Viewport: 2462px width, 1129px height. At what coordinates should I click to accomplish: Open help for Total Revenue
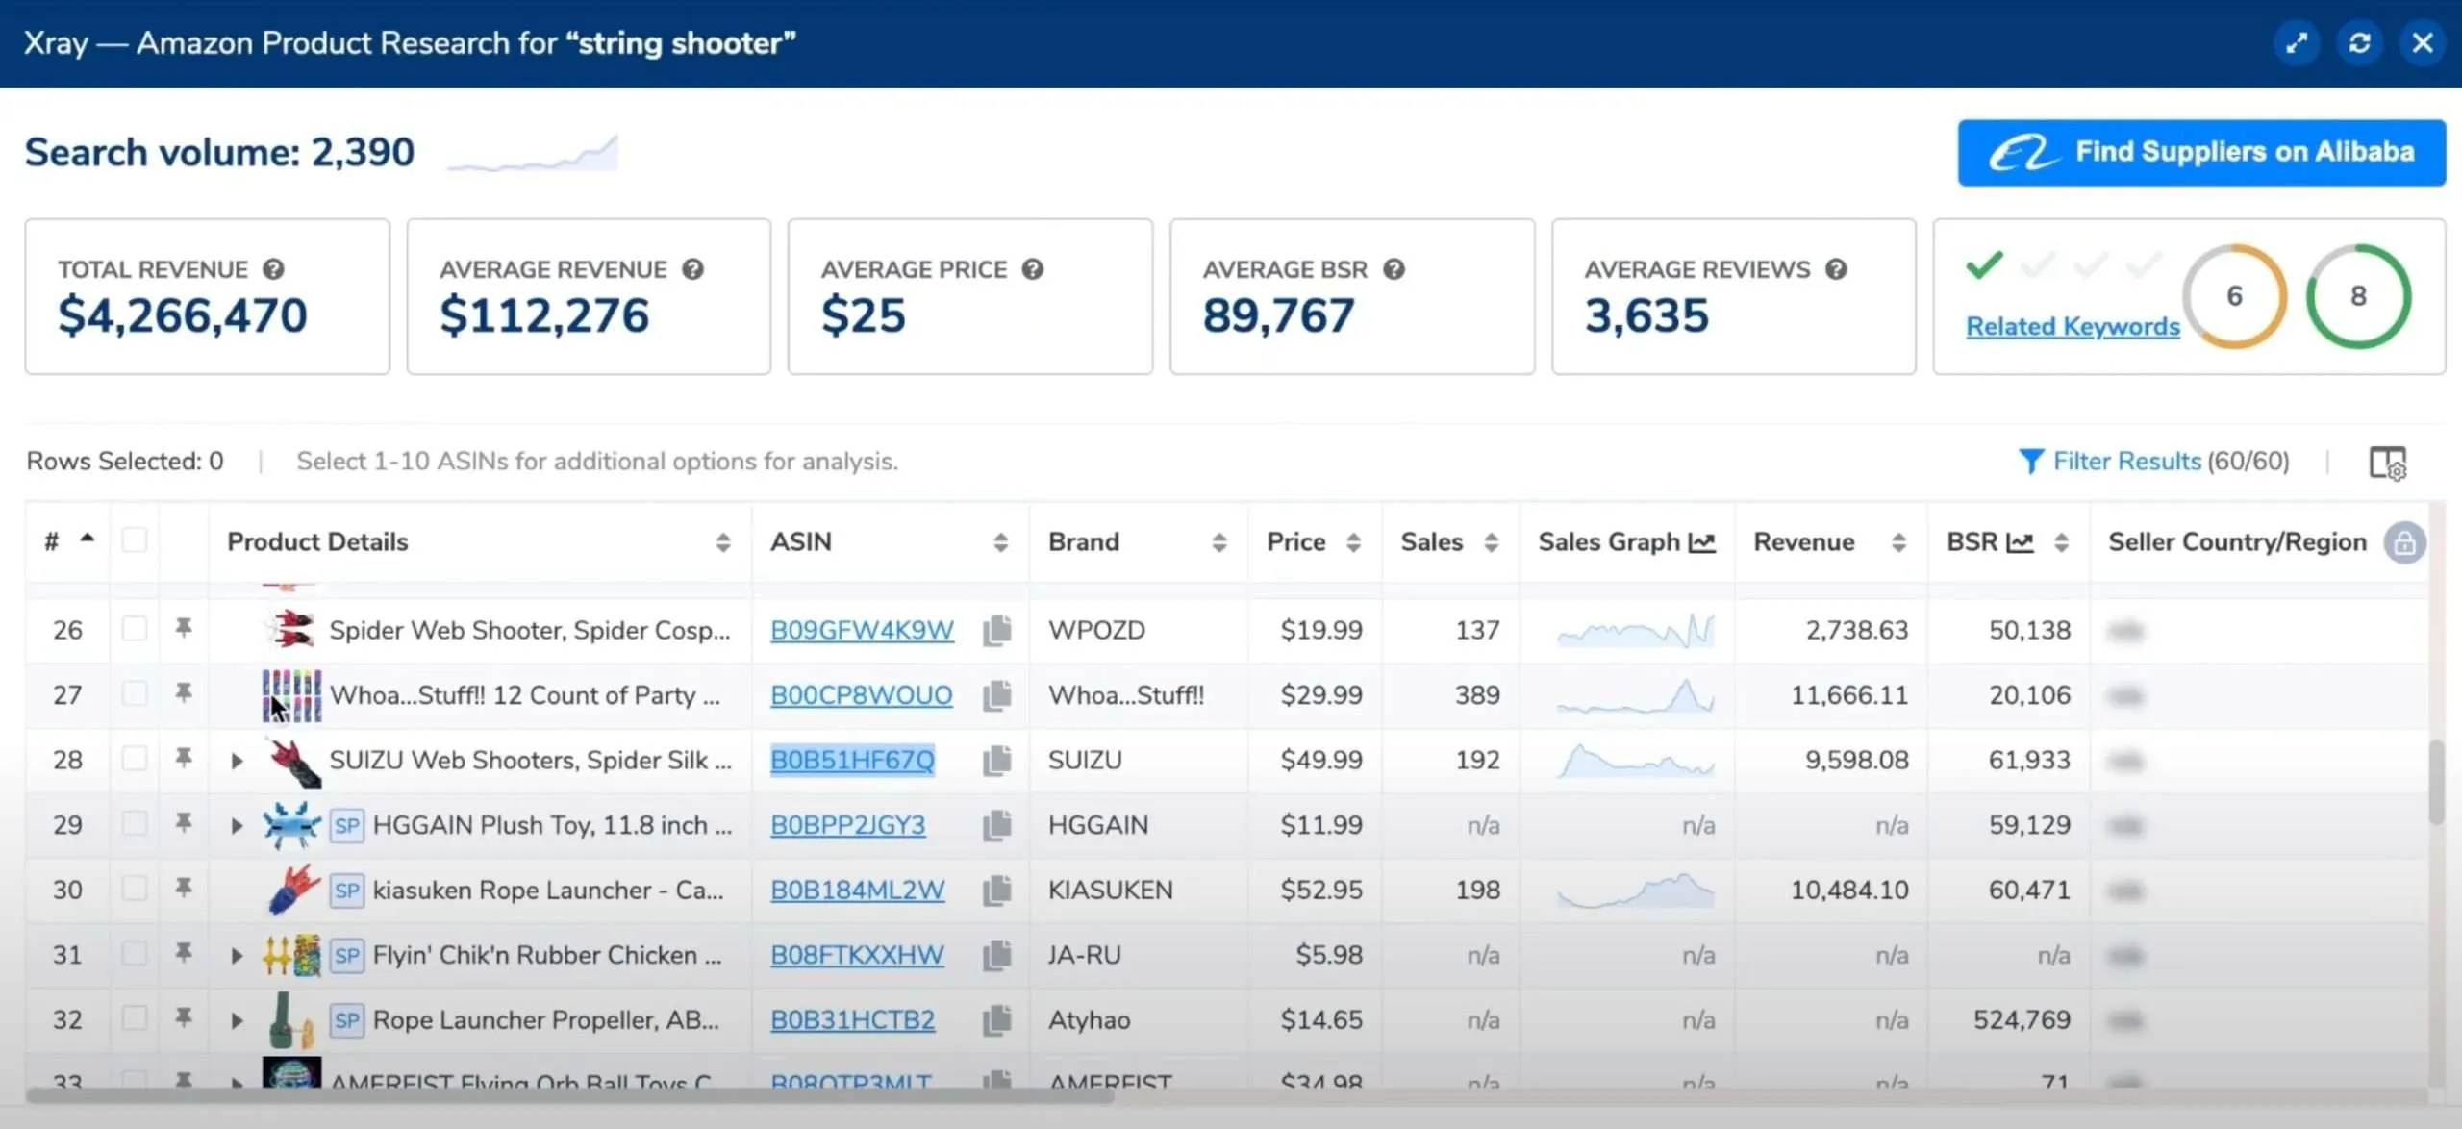[273, 269]
